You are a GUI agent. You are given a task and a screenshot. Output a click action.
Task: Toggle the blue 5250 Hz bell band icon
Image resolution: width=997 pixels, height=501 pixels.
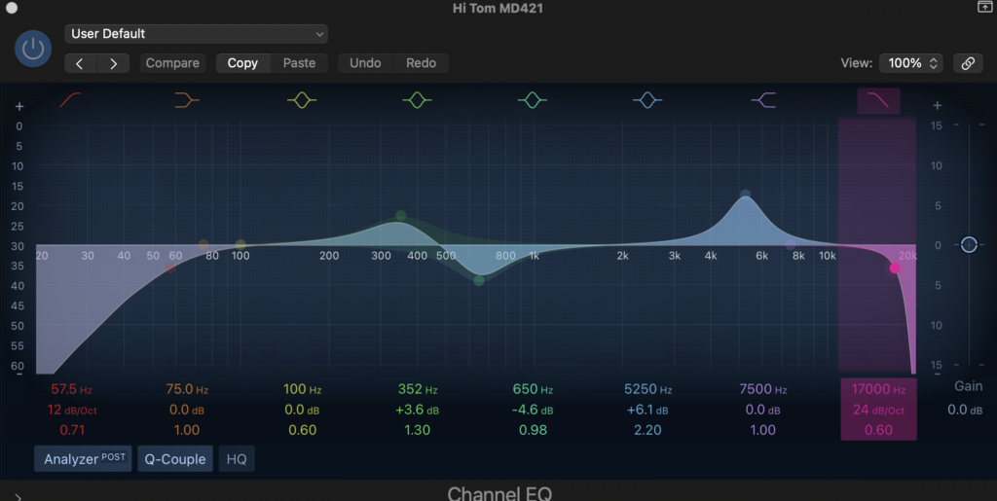click(647, 100)
